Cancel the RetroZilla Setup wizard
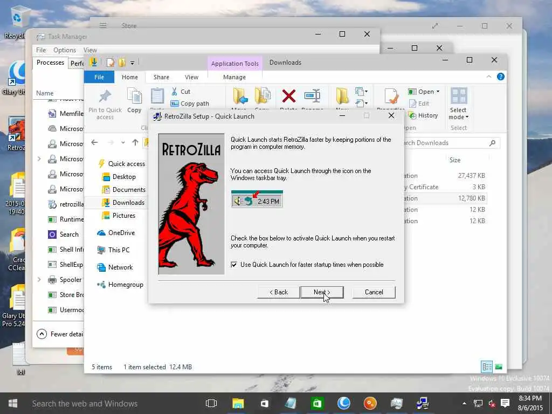 374,292
